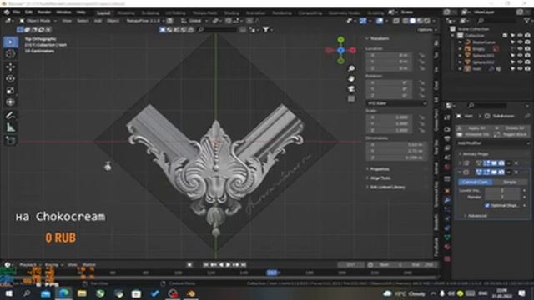The height and width of the screenshot is (300, 534).
Task: Click the pan hand viewport icon
Action: pos(351,79)
